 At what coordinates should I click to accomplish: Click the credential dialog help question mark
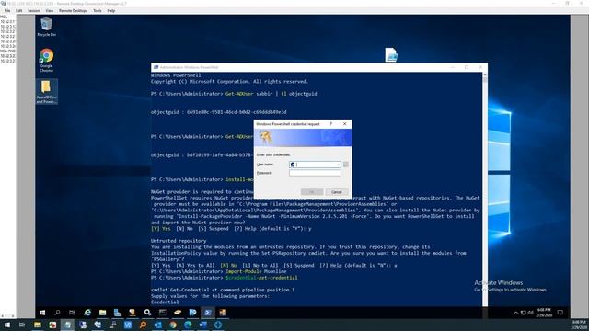pyautogui.click(x=331, y=123)
